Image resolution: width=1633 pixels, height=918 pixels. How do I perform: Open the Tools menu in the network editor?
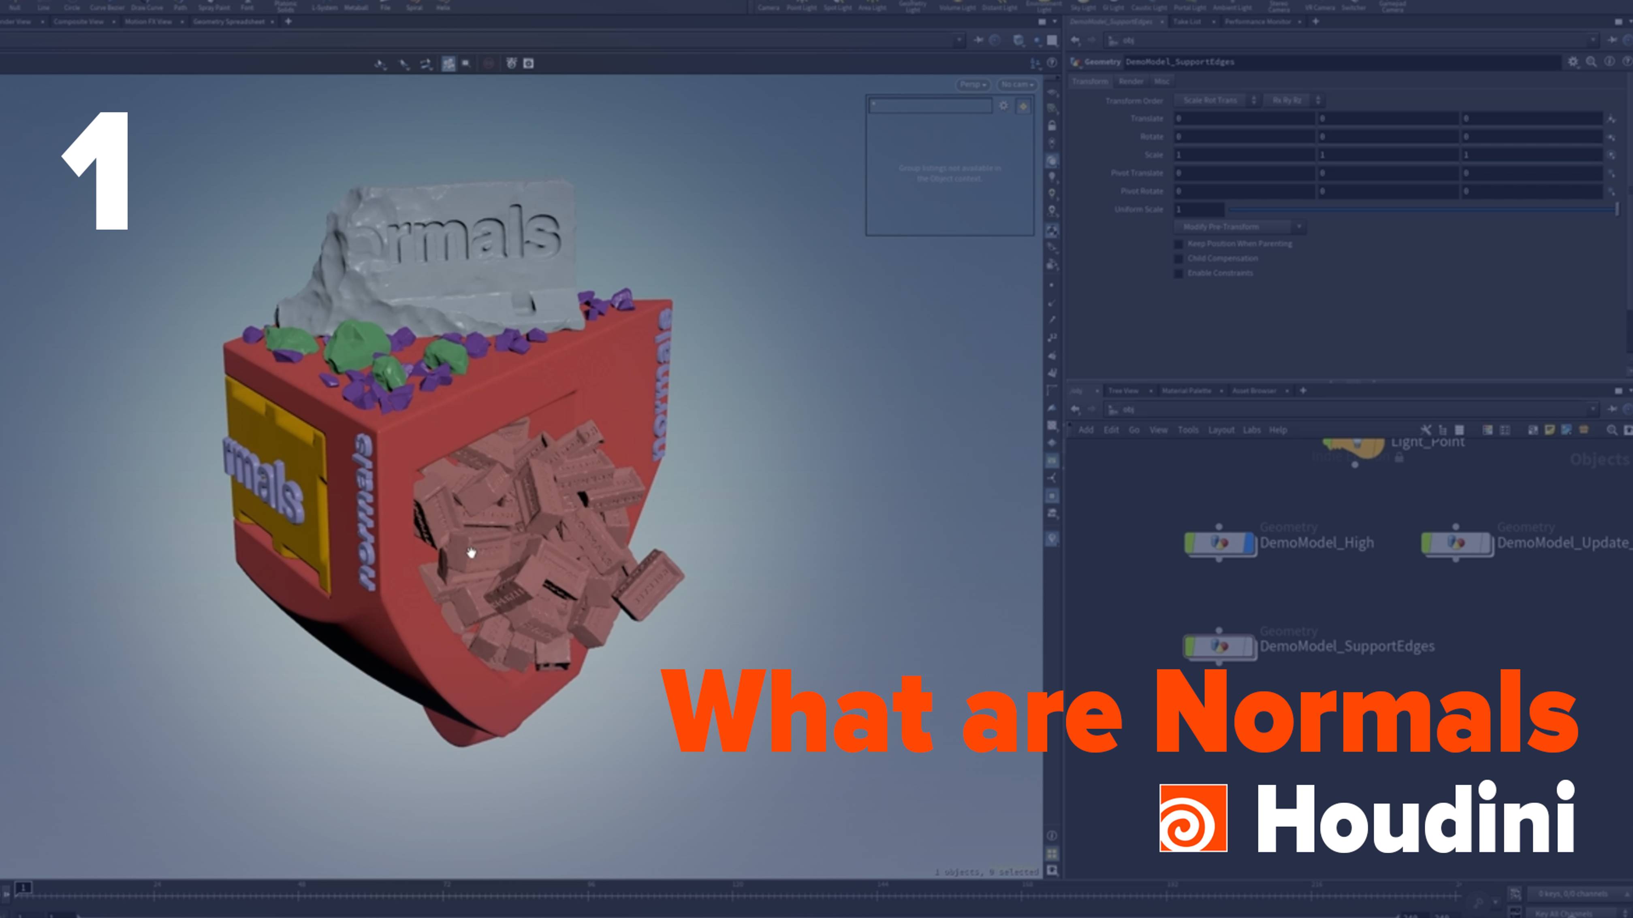(1187, 430)
